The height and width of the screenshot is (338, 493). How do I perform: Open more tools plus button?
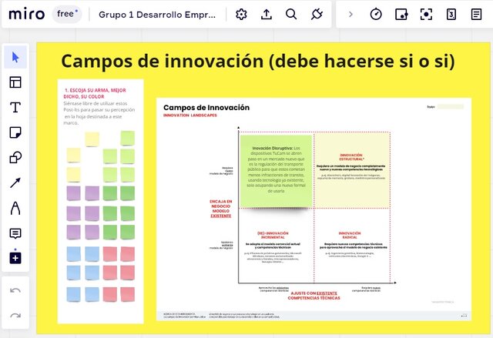point(15,258)
